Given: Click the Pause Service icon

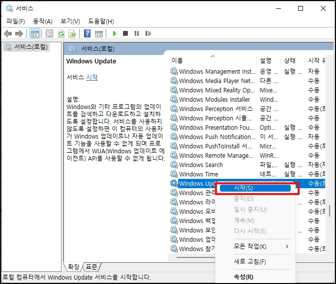Looking at the screenshot, I should (137, 33).
